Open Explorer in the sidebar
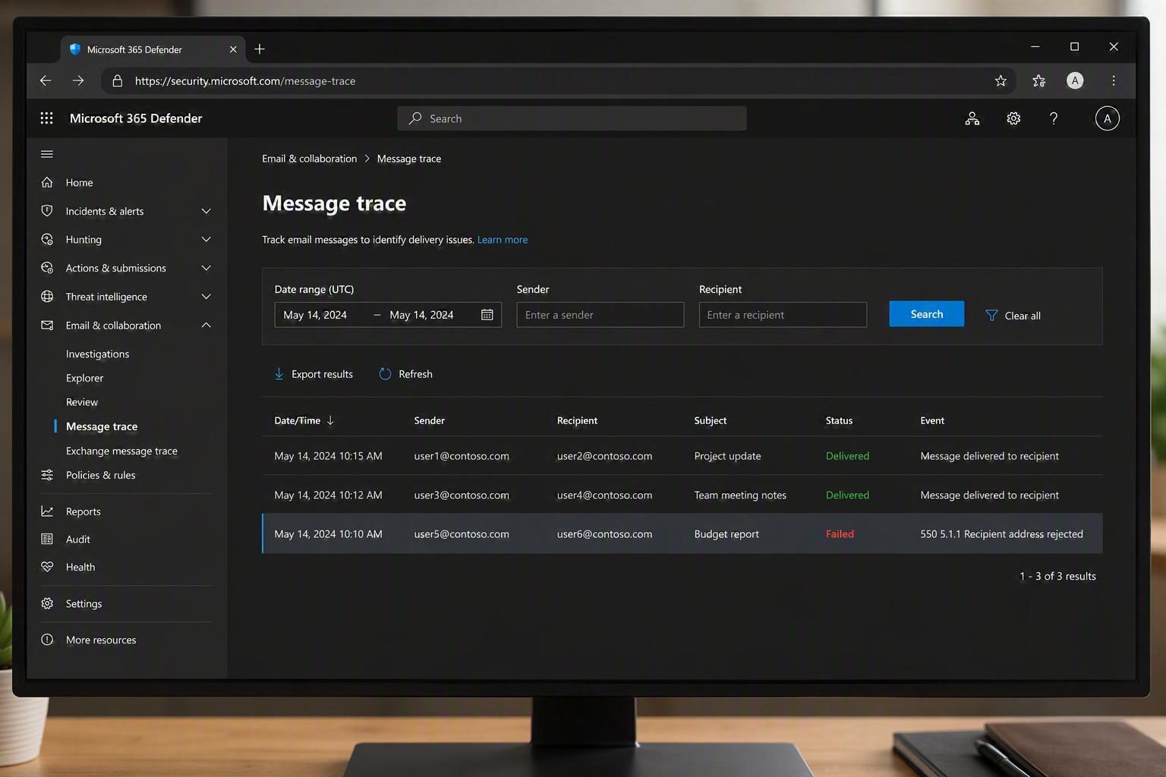Image resolution: width=1166 pixels, height=777 pixels. tap(84, 378)
